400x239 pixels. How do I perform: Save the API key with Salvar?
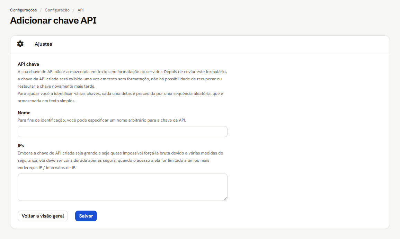86,216
